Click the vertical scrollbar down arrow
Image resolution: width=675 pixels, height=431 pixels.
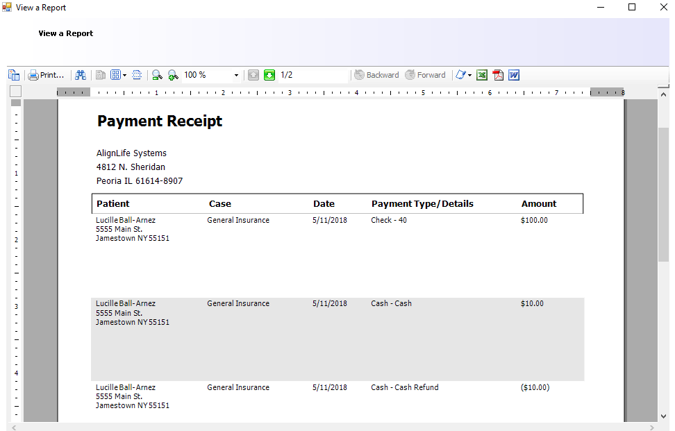[663, 416]
